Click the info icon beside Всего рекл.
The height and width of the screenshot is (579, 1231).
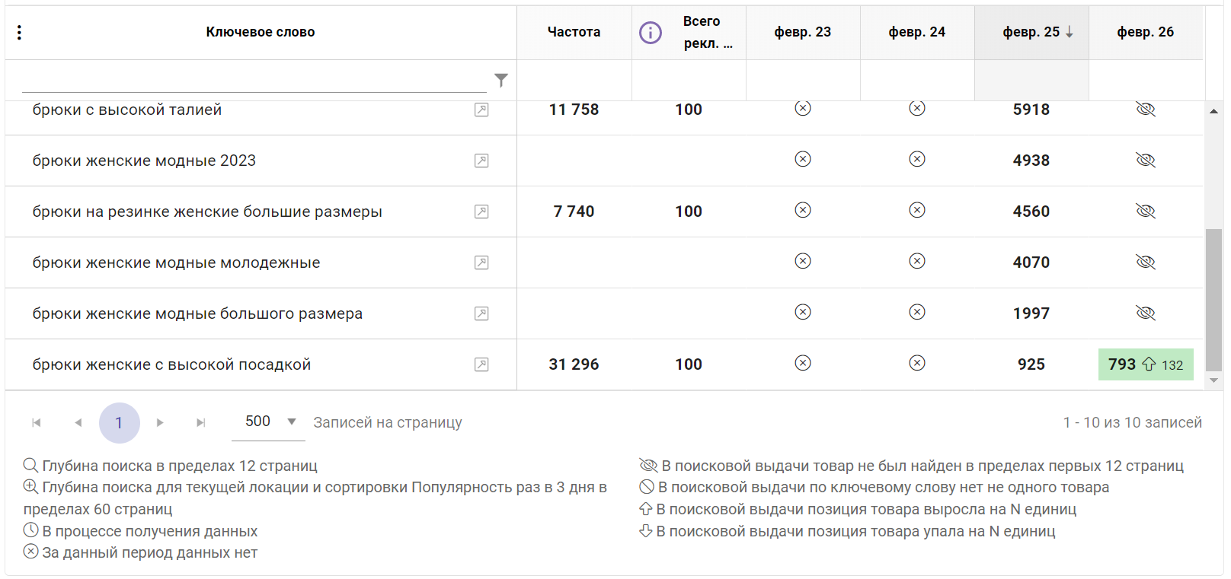tap(650, 33)
